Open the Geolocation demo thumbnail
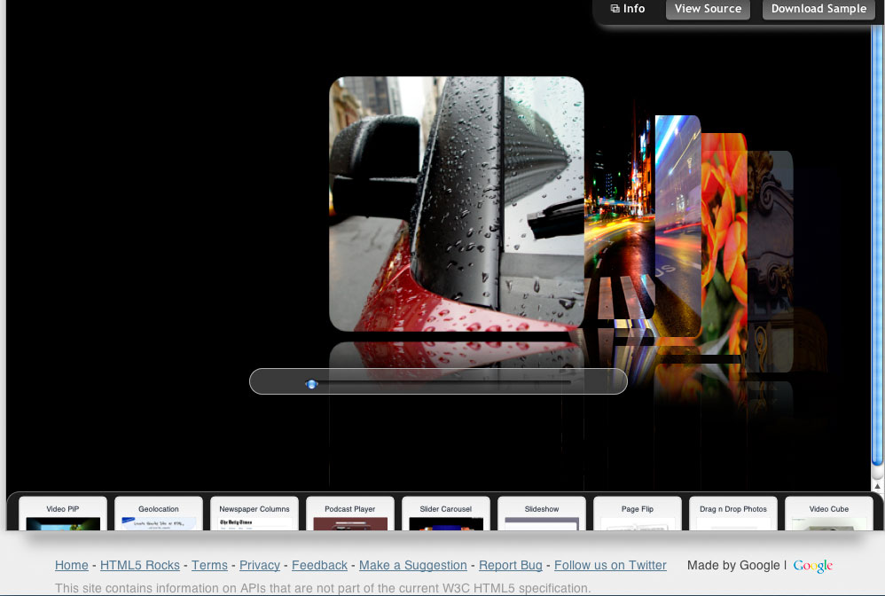The image size is (885, 596). [x=159, y=514]
